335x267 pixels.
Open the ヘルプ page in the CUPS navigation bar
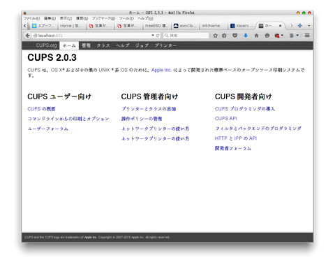click(x=122, y=45)
